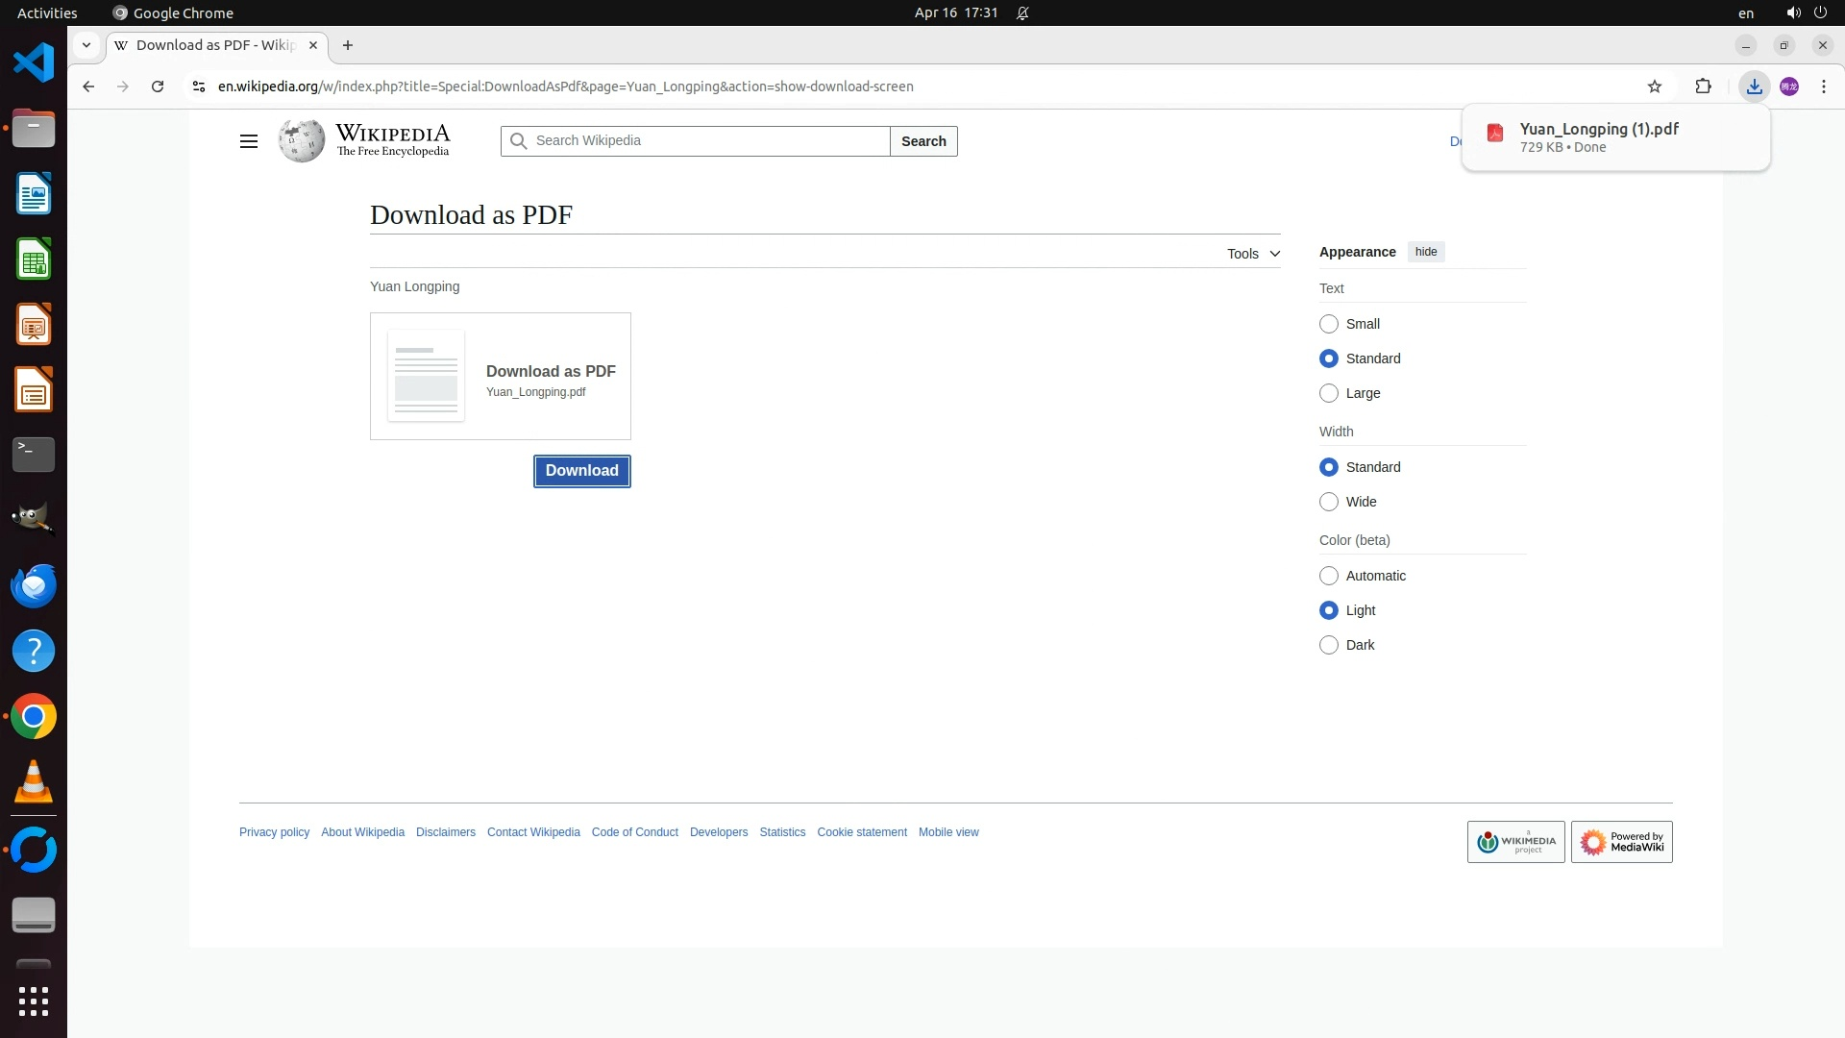Screen dimensions: 1845x1038
Task: Open the Privacy policy footer link
Action: (274, 832)
